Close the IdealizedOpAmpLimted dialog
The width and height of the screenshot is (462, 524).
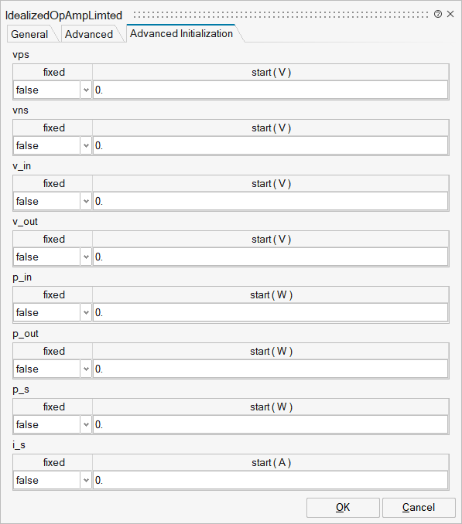[x=450, y=14]
